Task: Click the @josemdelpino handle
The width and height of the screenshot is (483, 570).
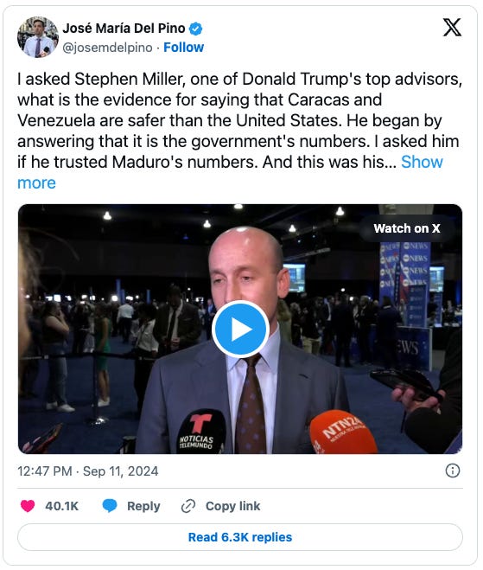Action: (107, 48)
